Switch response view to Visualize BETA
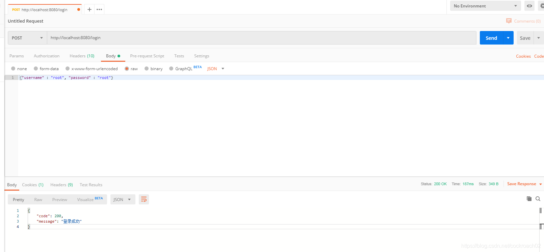The image size is (544, 252). coord(90,199)
